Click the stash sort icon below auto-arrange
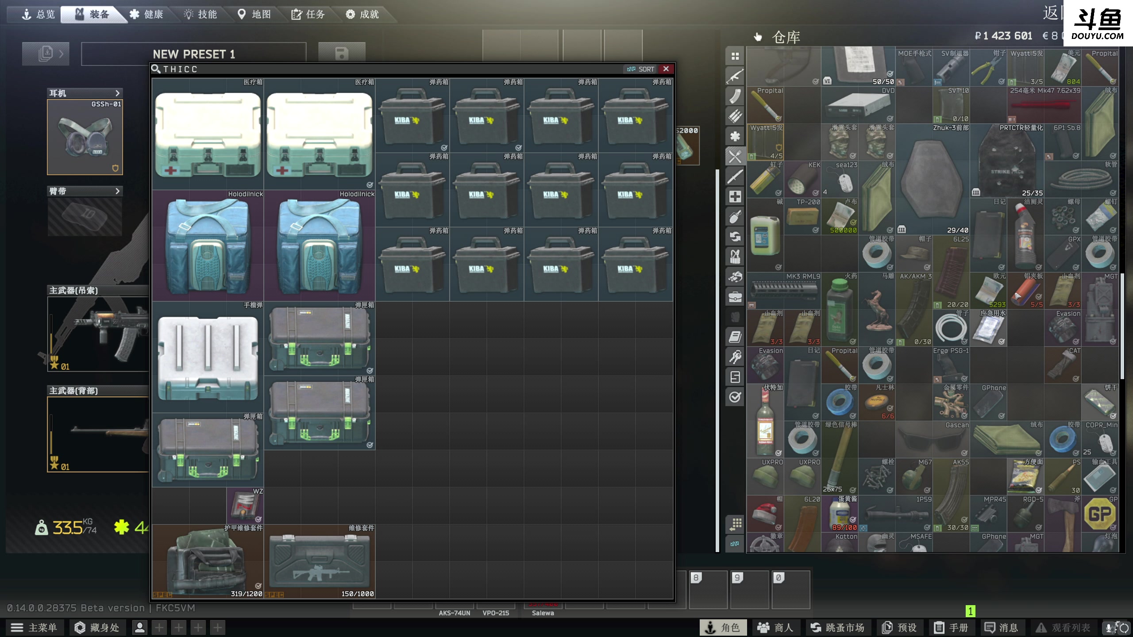Image resolution: width=1133 pixels, height=637 pixels. pos(735,544)
